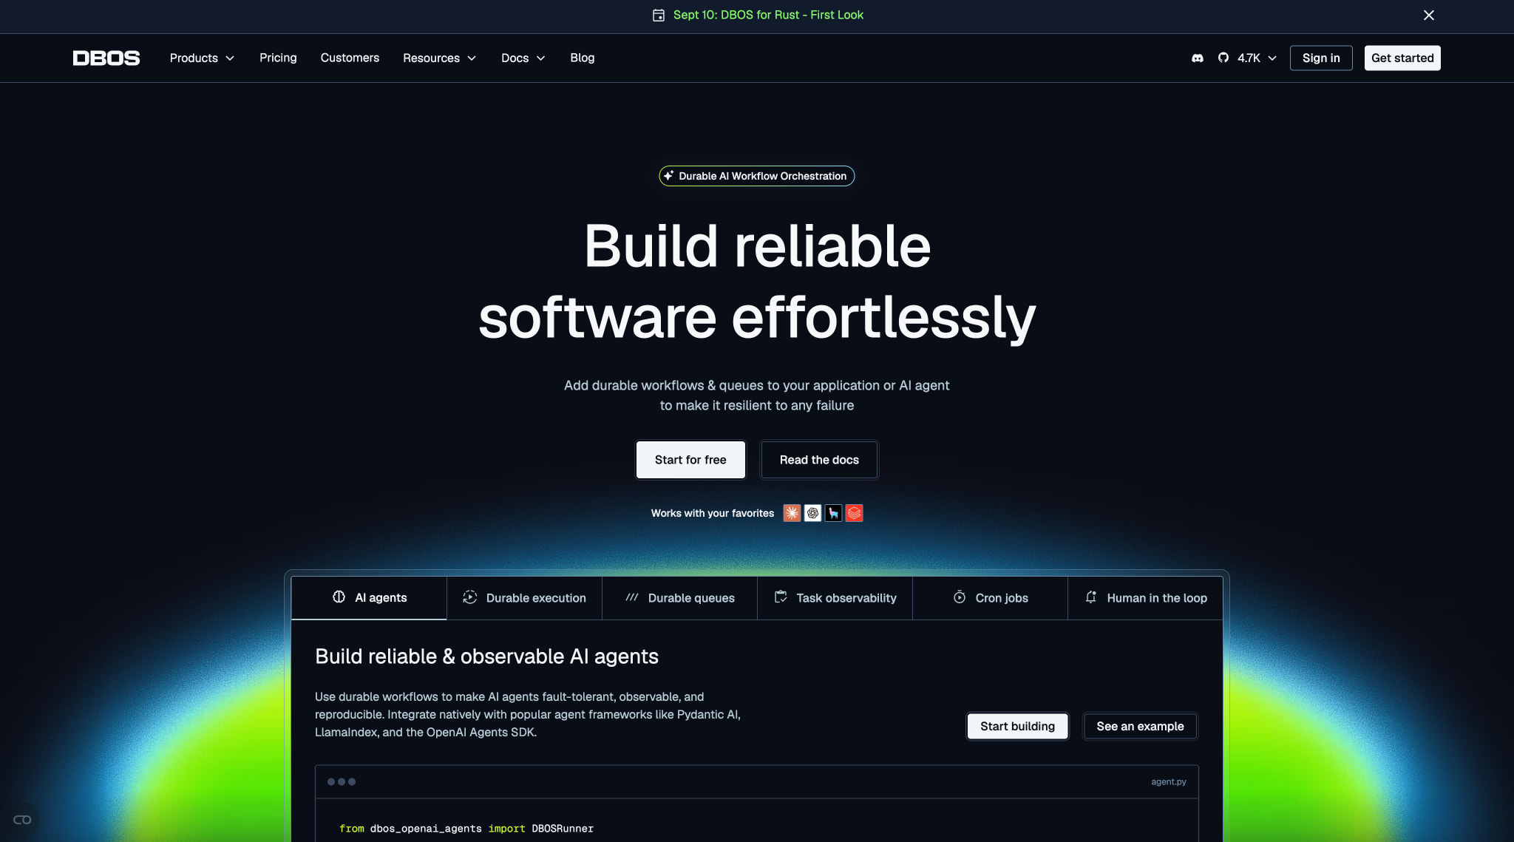Expand the Docs dropdown chevron
1514x842 pixels.
point(540,58)
